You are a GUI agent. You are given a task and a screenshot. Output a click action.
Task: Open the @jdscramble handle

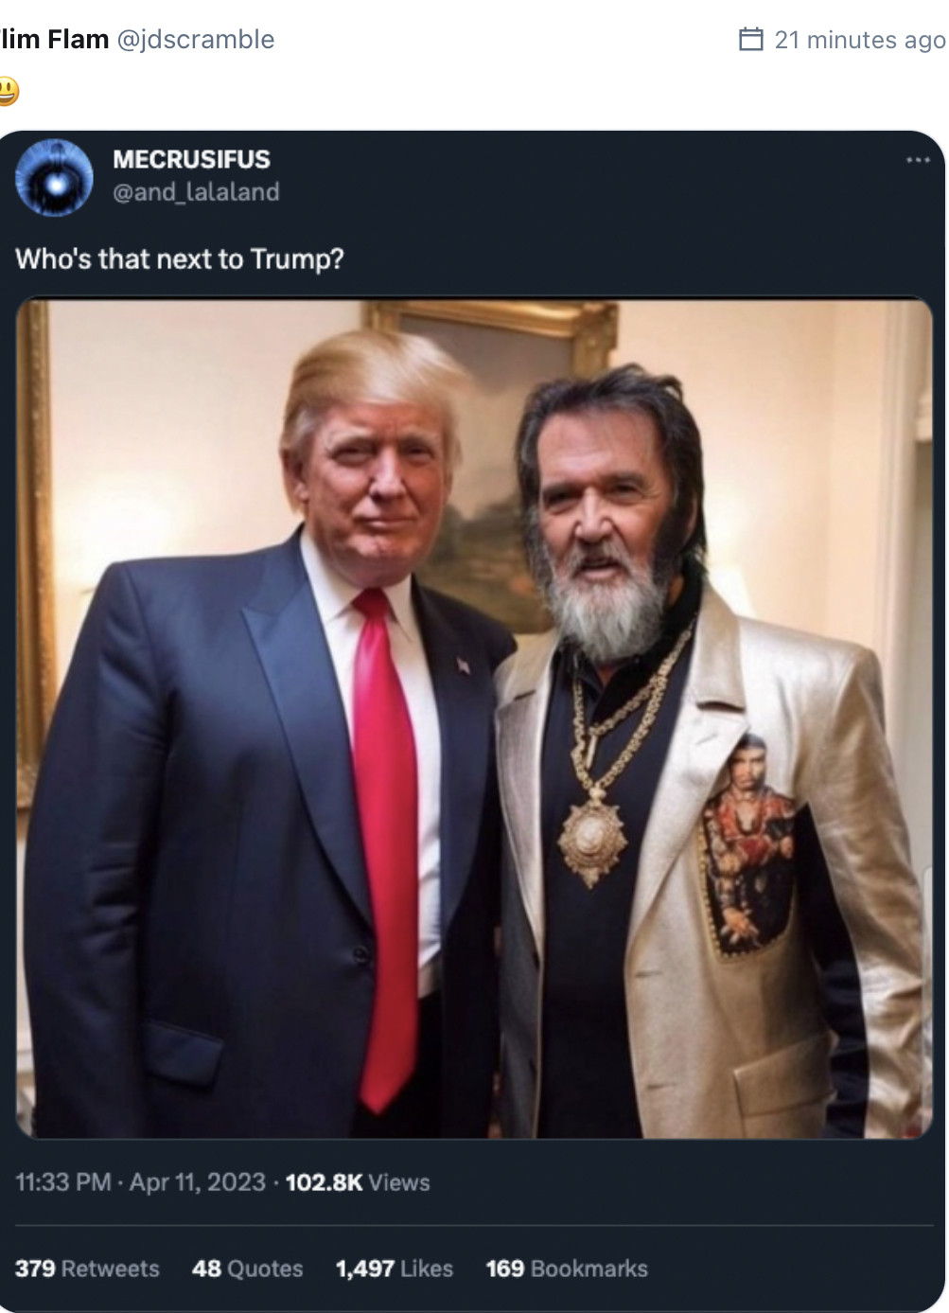(x=195, y=40)
